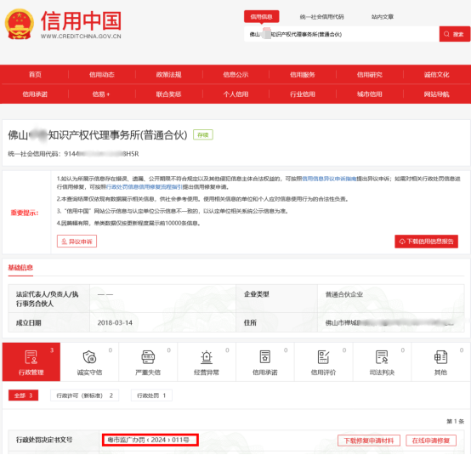The width and height of the screenshot is (471, 455).
Task: Select the 站内文章 search tab
Action: click(382, 17)
